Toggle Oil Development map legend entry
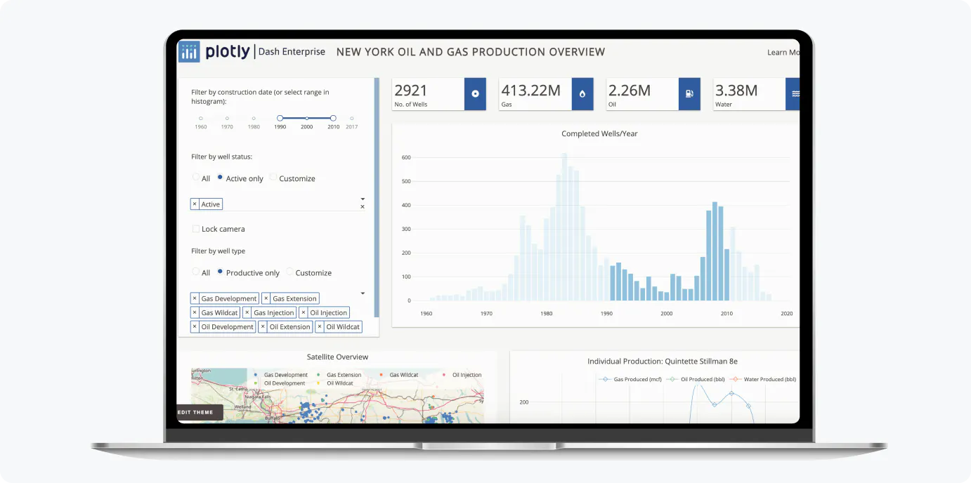Screen dimensions: 971x483 pos(280,383)
